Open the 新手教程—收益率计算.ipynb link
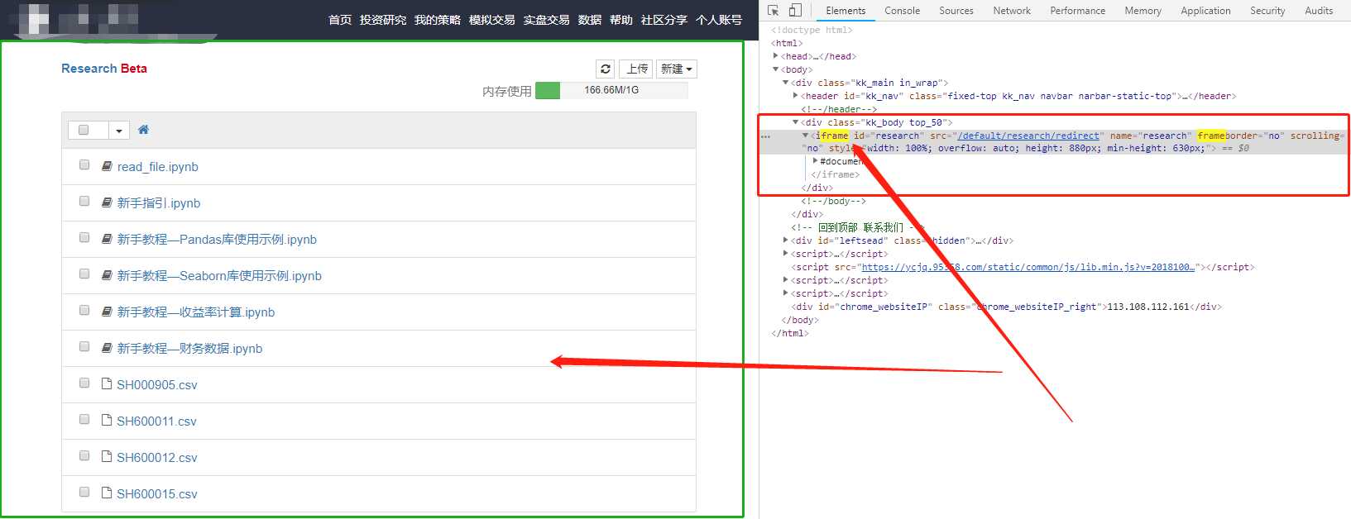Screen dimensions: 1351x519 [196, 312]
